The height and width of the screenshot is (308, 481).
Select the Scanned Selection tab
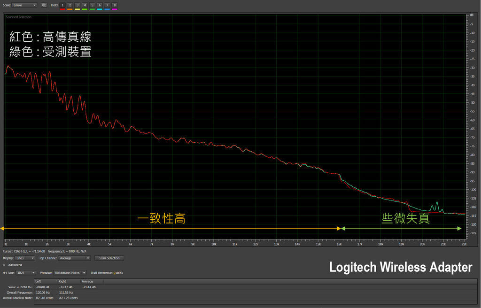19,16
